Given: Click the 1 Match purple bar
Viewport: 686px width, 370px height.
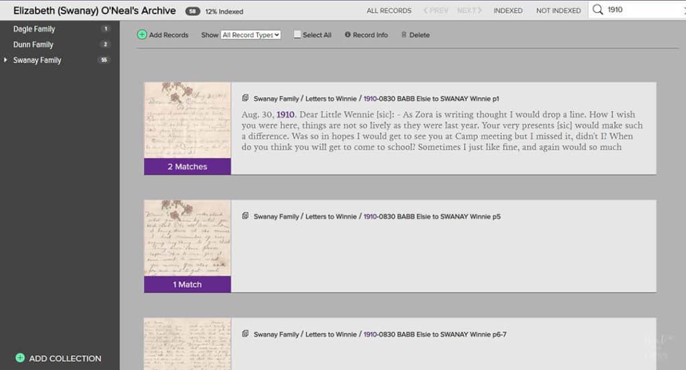Looking at the screenshot, I should tap(188, 284).
